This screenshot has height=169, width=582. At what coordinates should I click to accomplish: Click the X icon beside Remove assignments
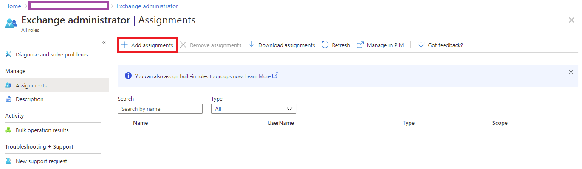coord(183,45)
